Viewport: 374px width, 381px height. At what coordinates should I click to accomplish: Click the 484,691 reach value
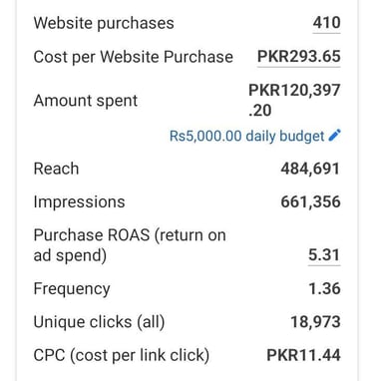tap(310, 169)
